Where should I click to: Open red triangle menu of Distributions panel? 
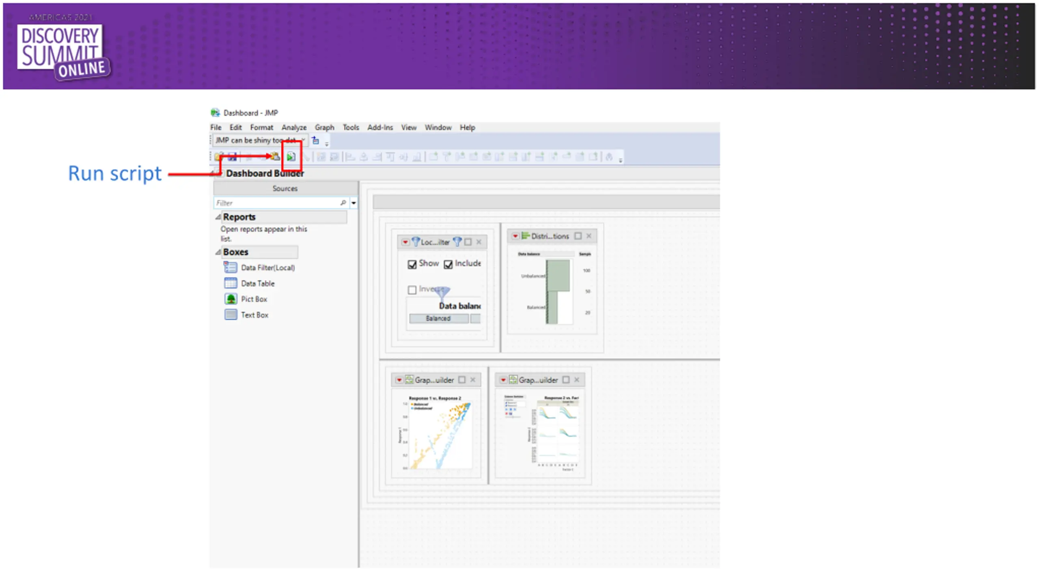515,236
